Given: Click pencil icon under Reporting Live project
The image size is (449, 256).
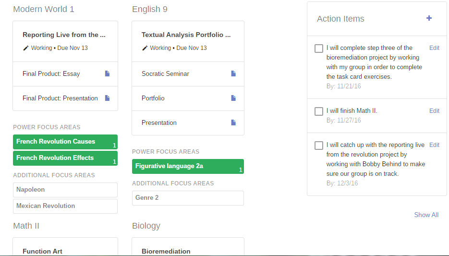Looking at the screenshot, I should [x=26, y=48].
